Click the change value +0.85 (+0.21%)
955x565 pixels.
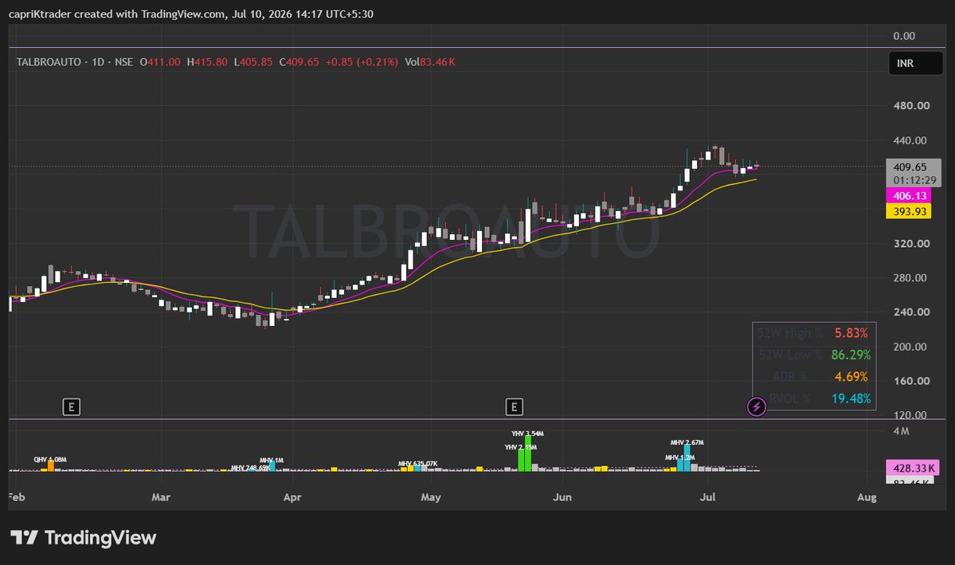tap(362, 62)
